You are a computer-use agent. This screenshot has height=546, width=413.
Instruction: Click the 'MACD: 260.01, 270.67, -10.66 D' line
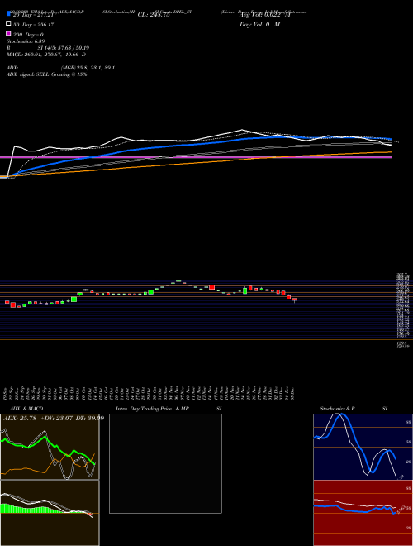click(46, 55)
